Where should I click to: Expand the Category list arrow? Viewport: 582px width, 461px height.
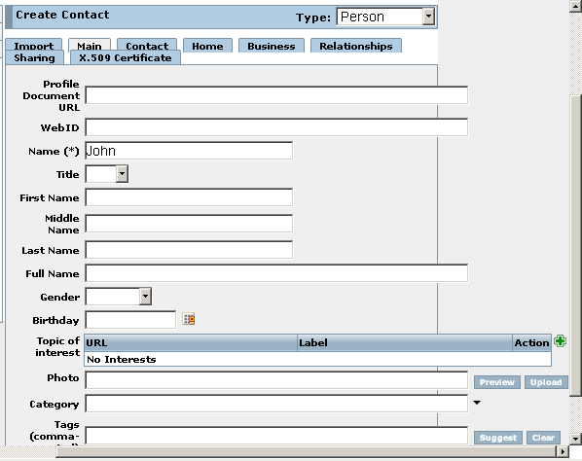pos(477,403)
